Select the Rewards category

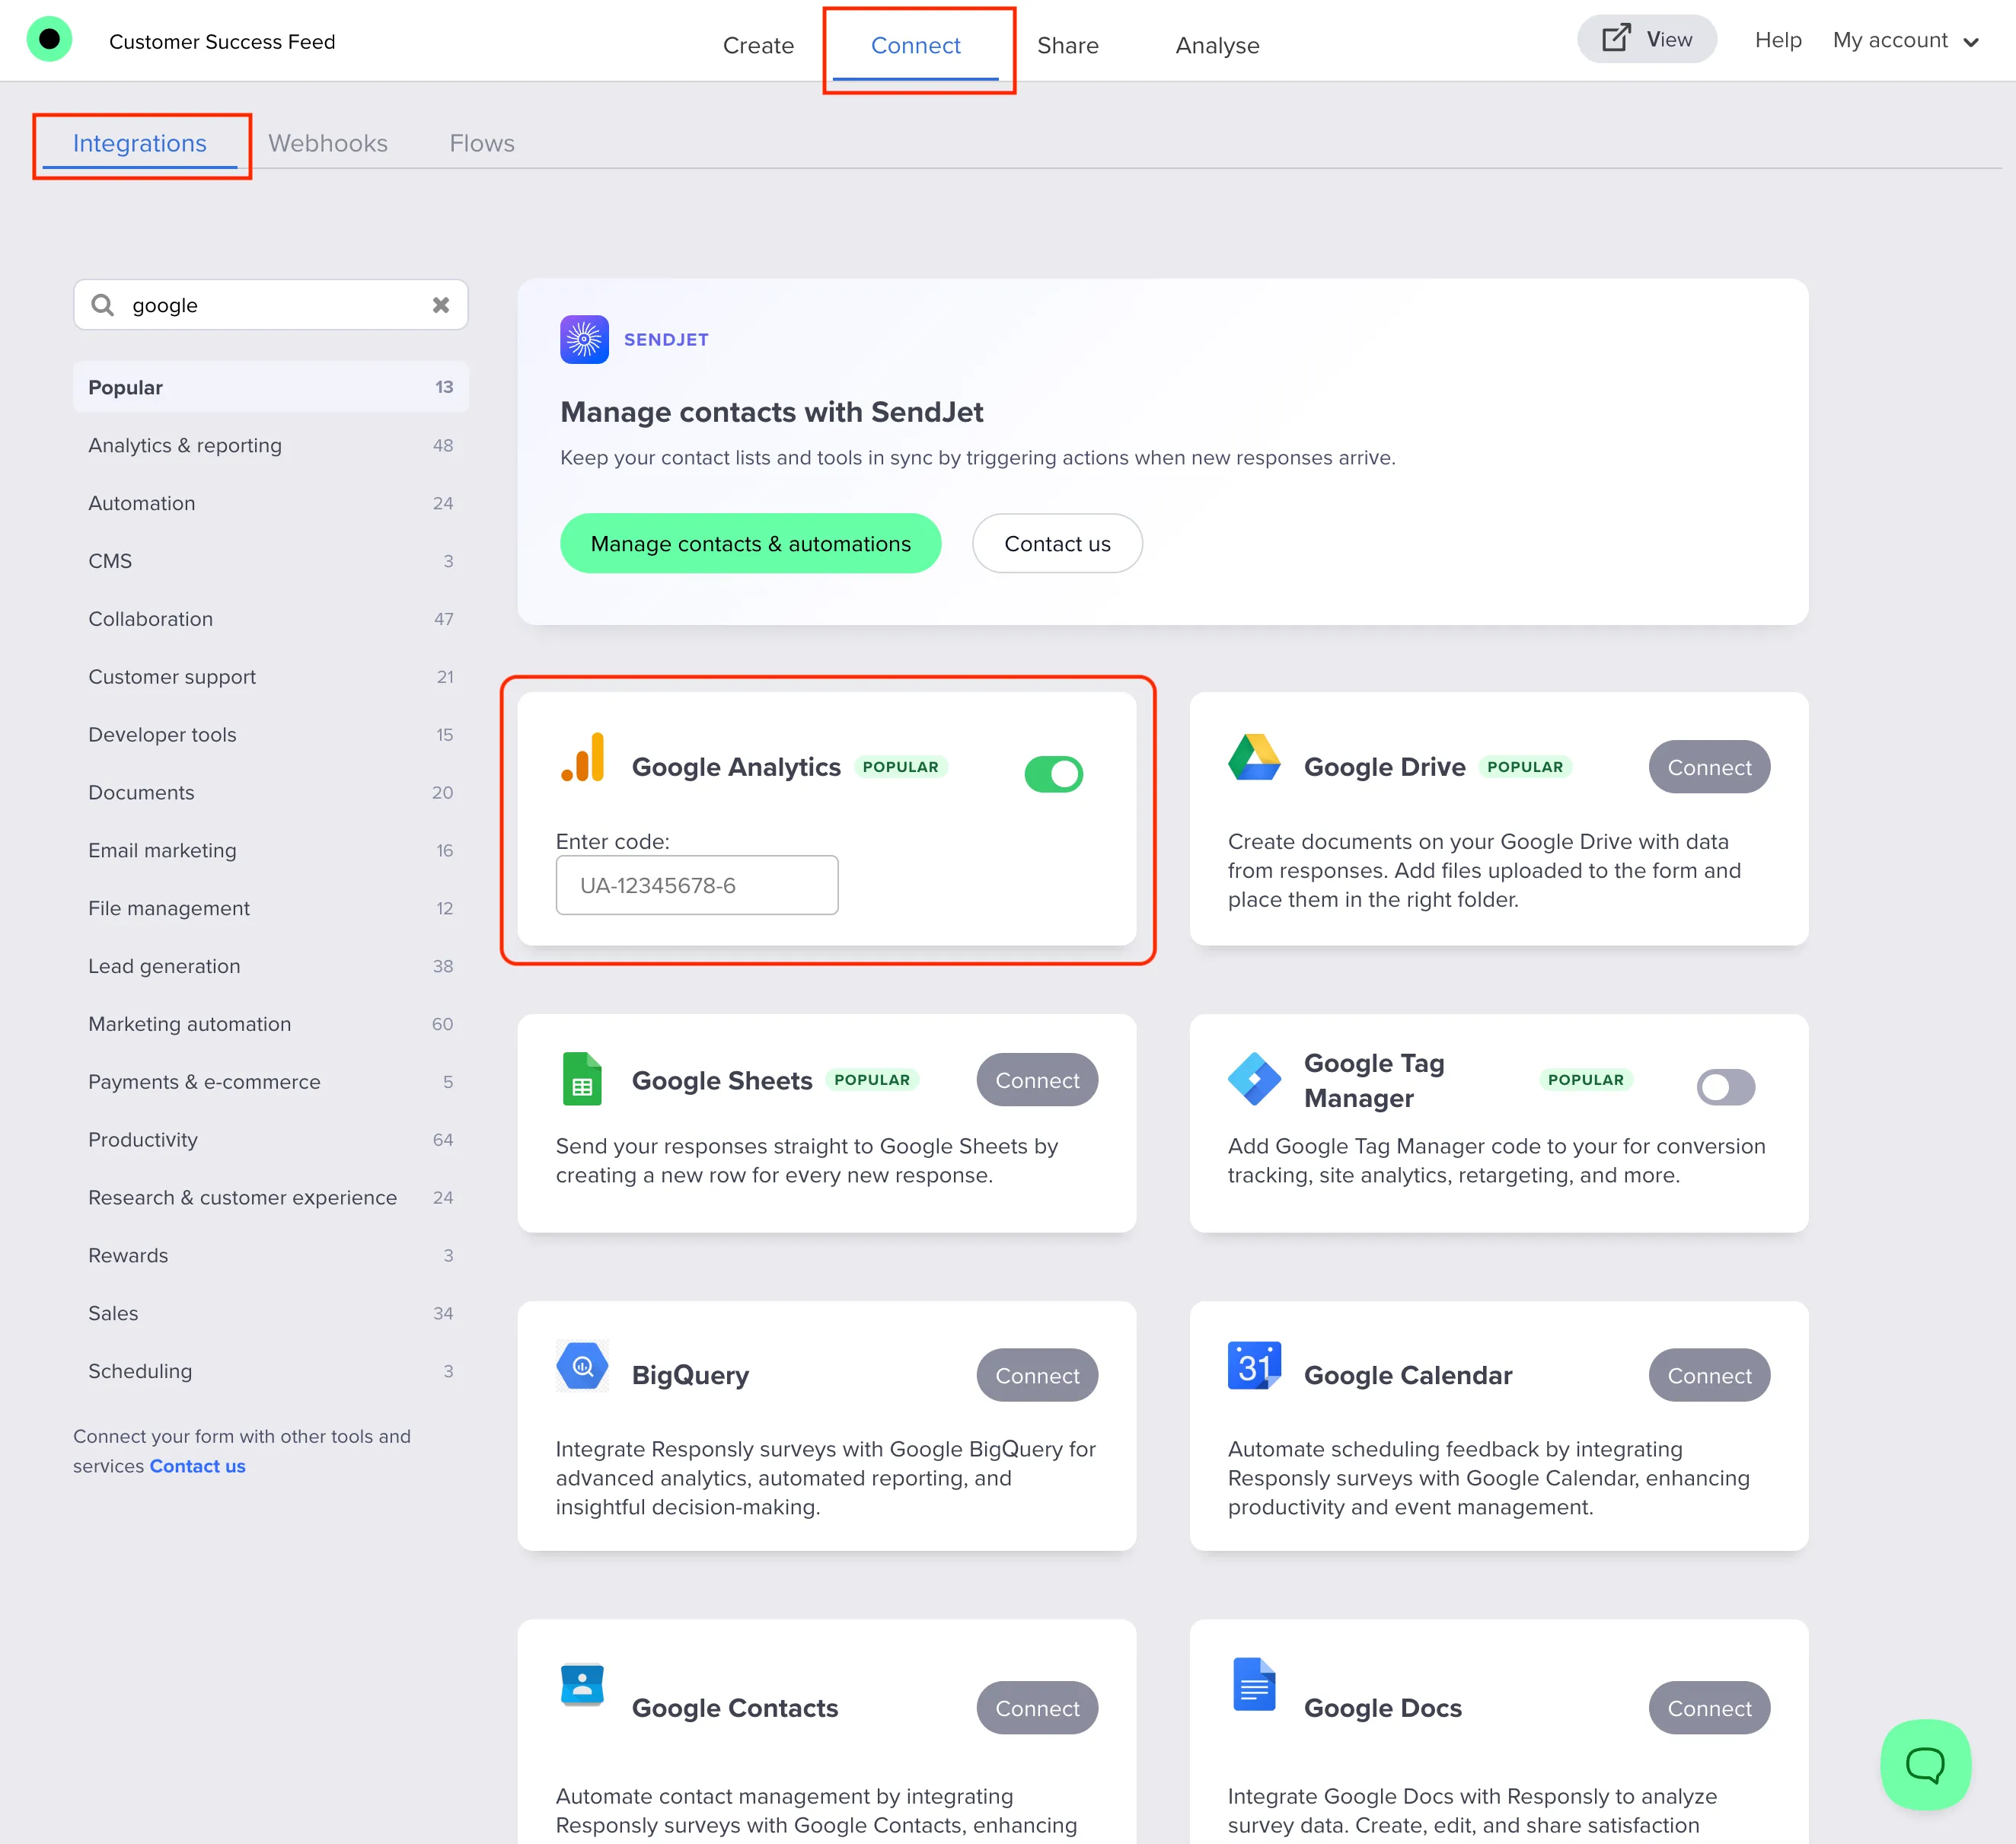tap(271, 1256)
